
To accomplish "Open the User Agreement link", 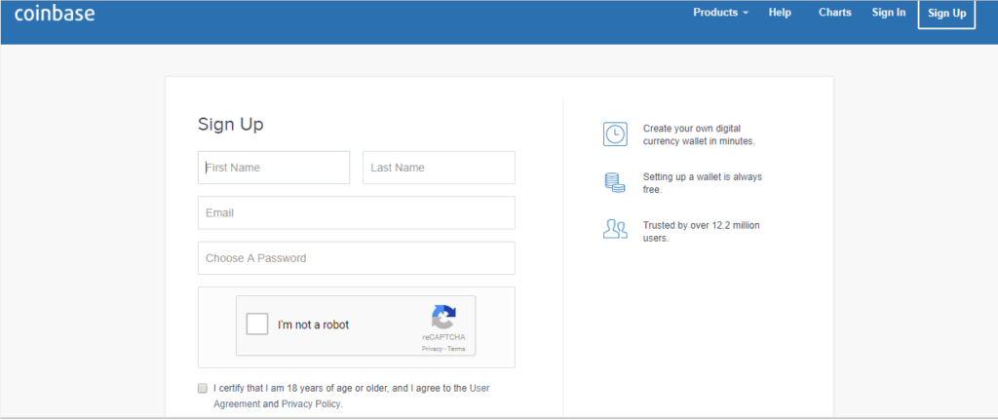I will [352, 396].
